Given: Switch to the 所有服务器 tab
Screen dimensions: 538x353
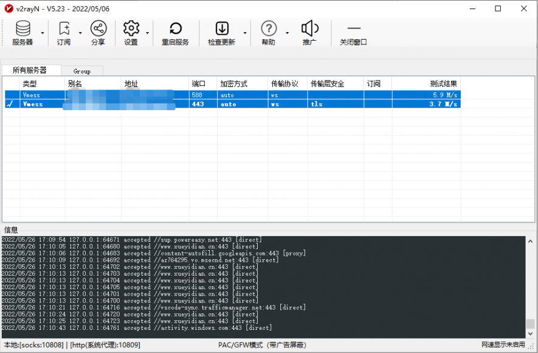Looking at the screenshot, I should point(32,70).
